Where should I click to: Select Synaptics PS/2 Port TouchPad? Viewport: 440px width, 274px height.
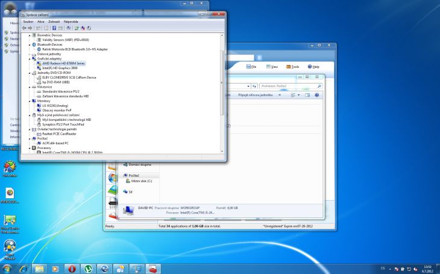[x=63, y=124]
